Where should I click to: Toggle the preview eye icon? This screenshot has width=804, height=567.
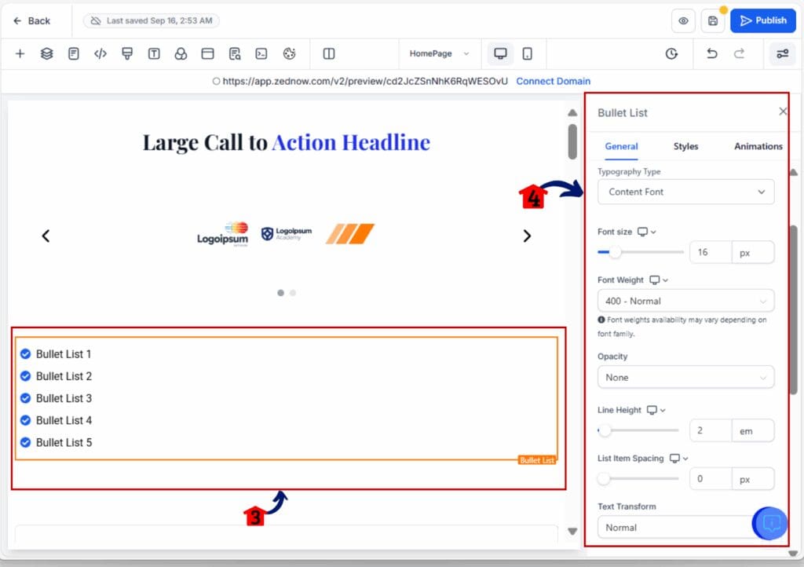[683, 21]
